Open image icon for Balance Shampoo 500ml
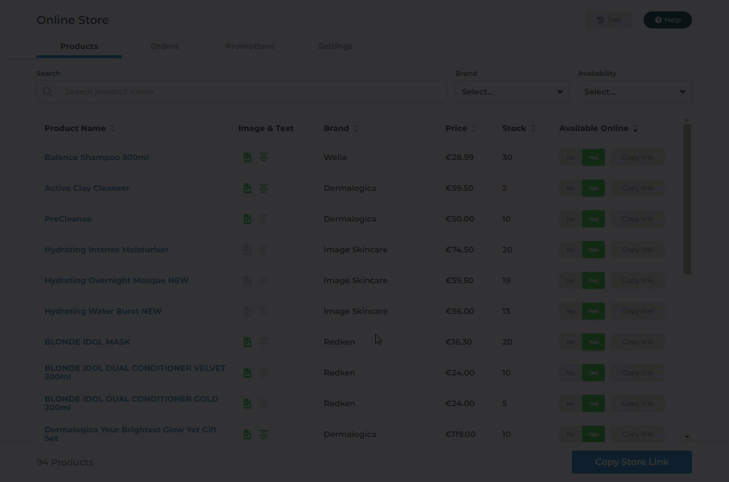729x482 pixels. click(247, 157)
